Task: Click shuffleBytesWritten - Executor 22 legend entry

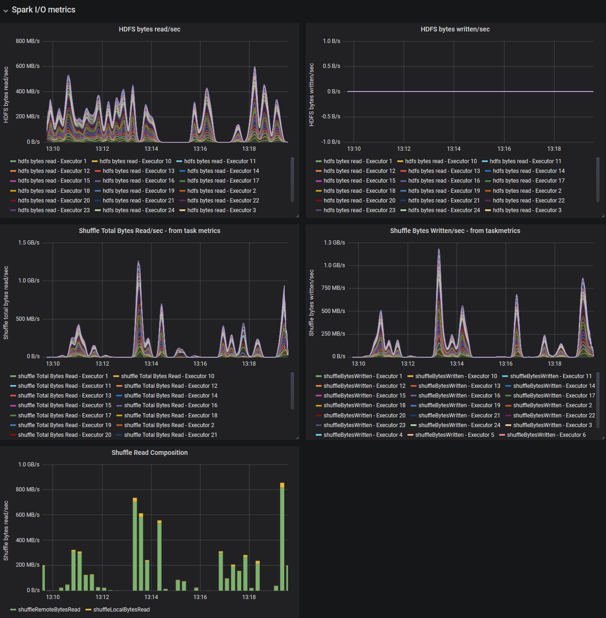Action: [554, 416]
